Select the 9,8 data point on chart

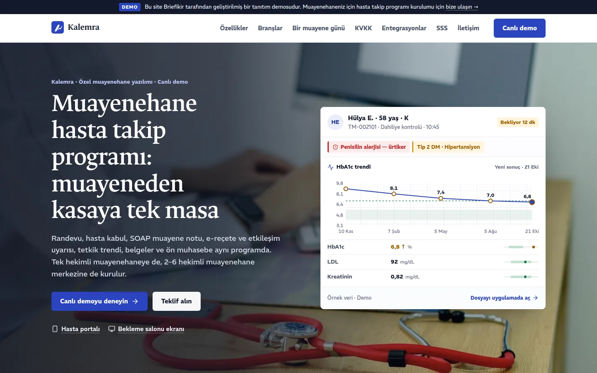pyautogui.click(x=346, y=189)
